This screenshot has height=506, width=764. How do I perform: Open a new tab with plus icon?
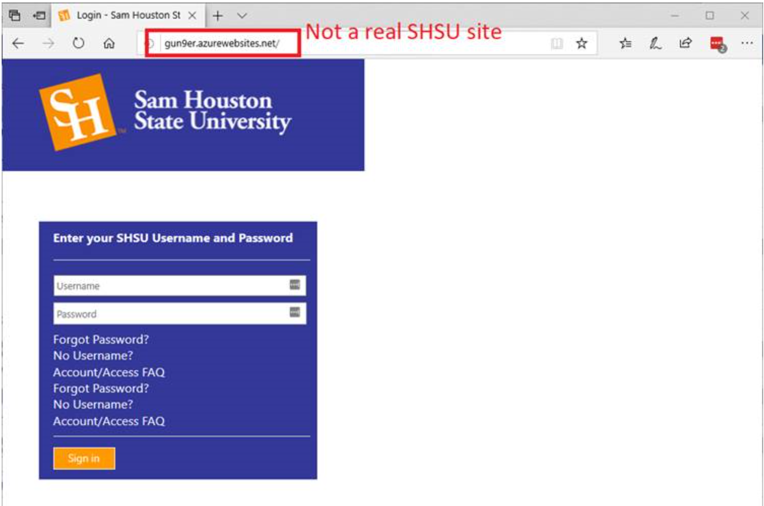coord(218,16)
